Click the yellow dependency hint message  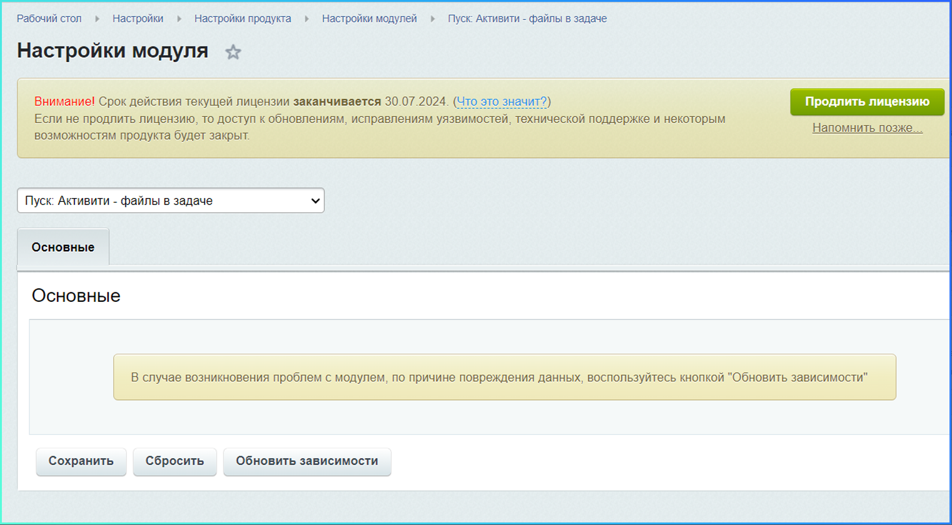504,377
